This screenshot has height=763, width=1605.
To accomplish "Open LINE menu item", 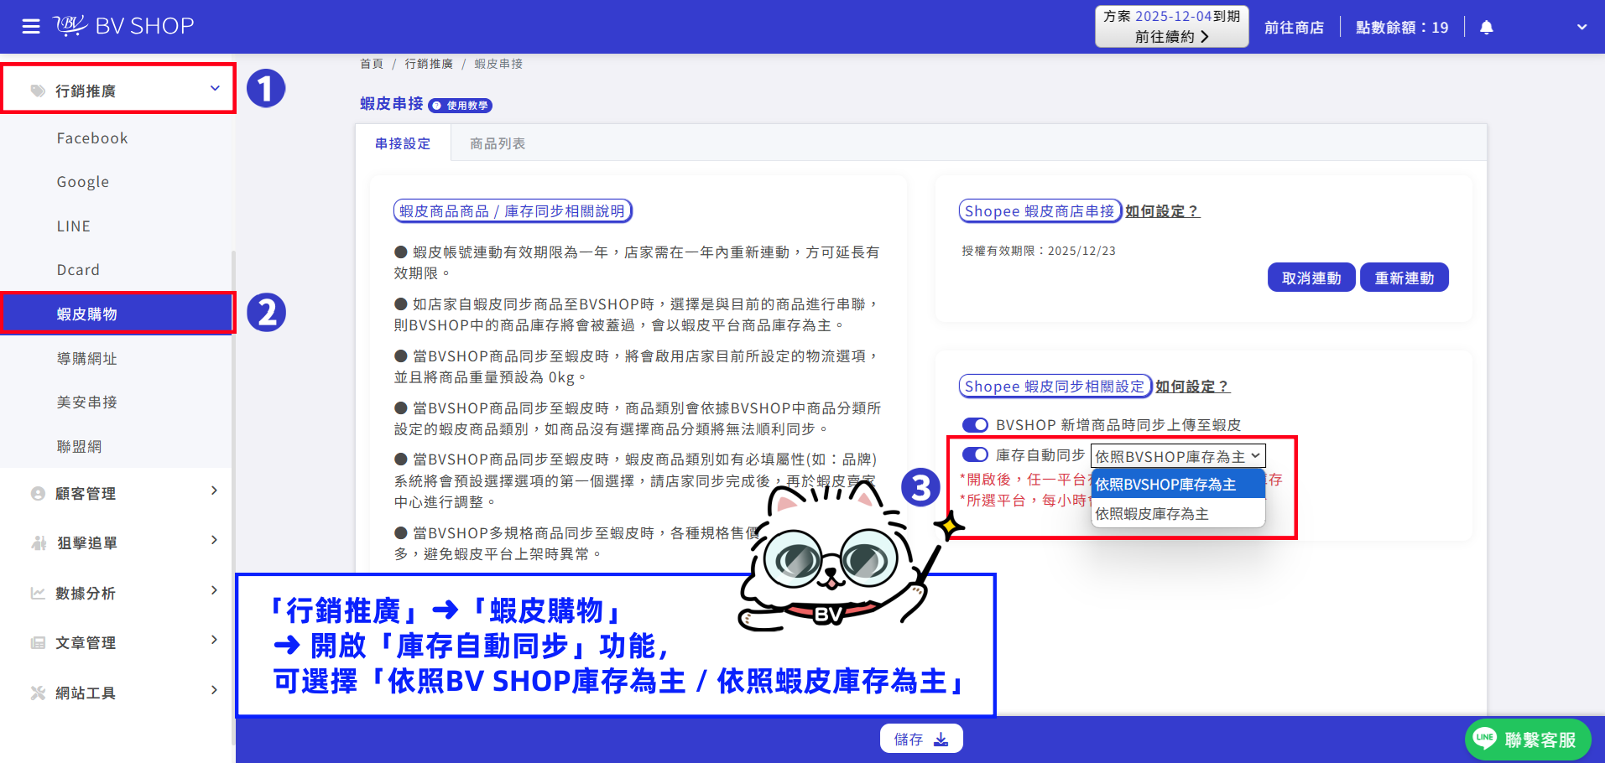I will click(x=74, y=226).
